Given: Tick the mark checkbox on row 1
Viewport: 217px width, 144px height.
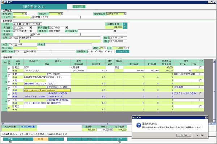Looking at the screenshot, I should [x=200, y=67].
